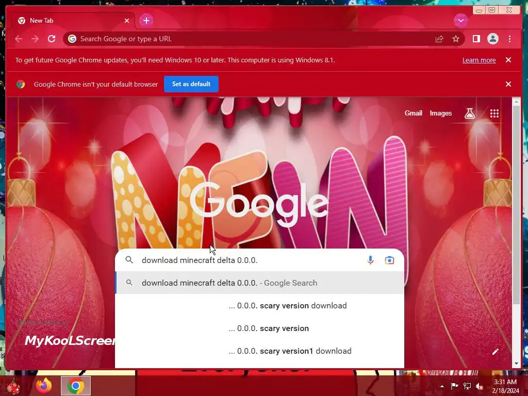Go back with the browser back arrow
The width and height of the screenshot is (528, 396).
19,39
